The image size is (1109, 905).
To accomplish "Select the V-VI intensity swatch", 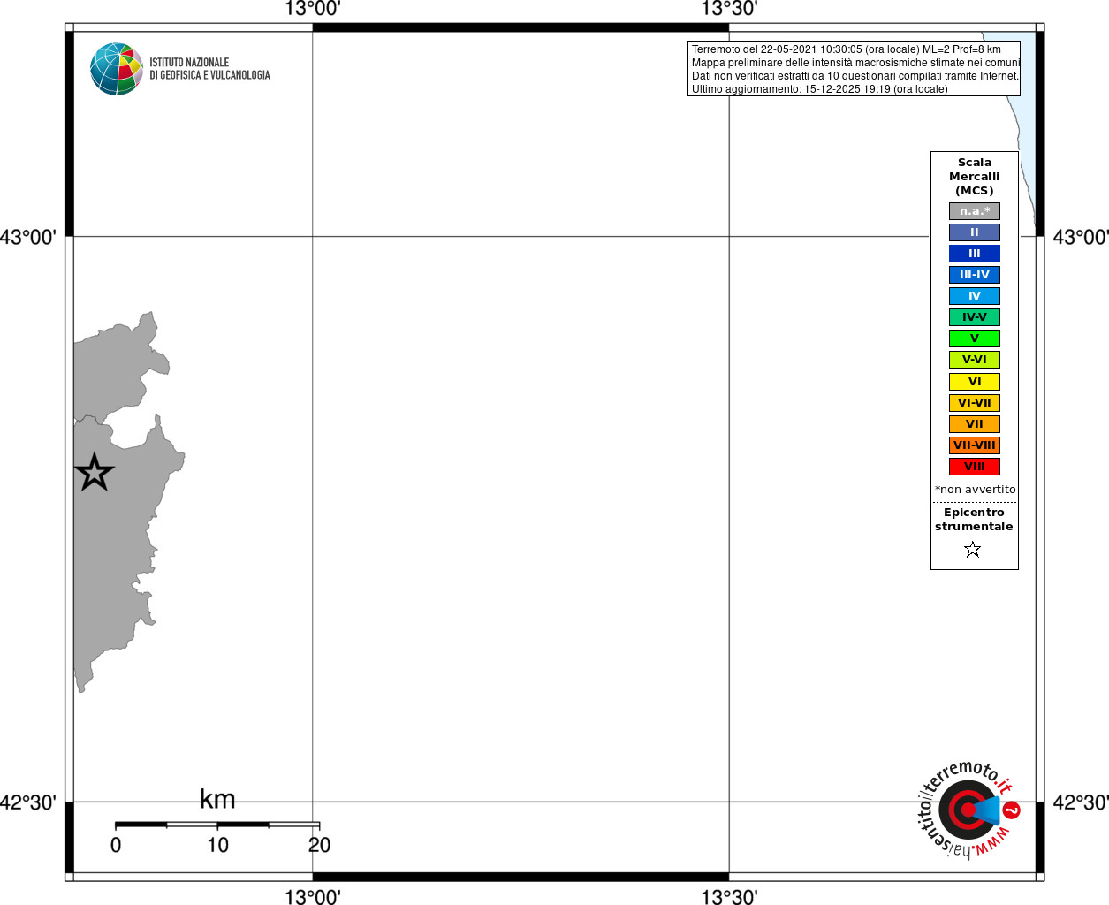I will 975,360.
